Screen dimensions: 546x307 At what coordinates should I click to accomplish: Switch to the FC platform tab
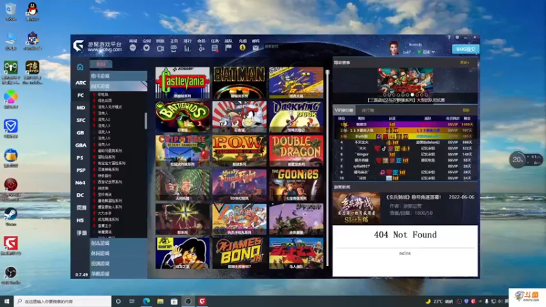click(81, 96)
